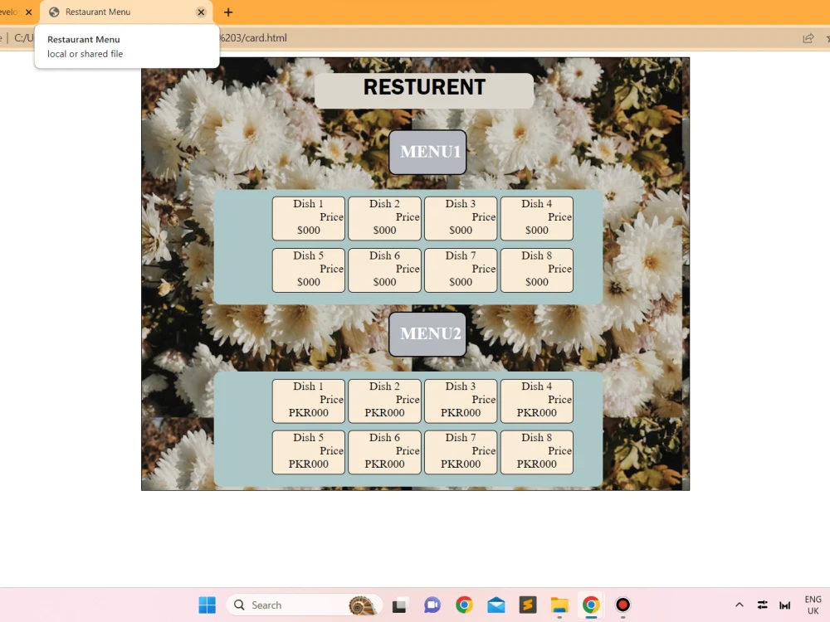
Task: Click the address bar URL card.html
Action: click(x=253, y=38)
